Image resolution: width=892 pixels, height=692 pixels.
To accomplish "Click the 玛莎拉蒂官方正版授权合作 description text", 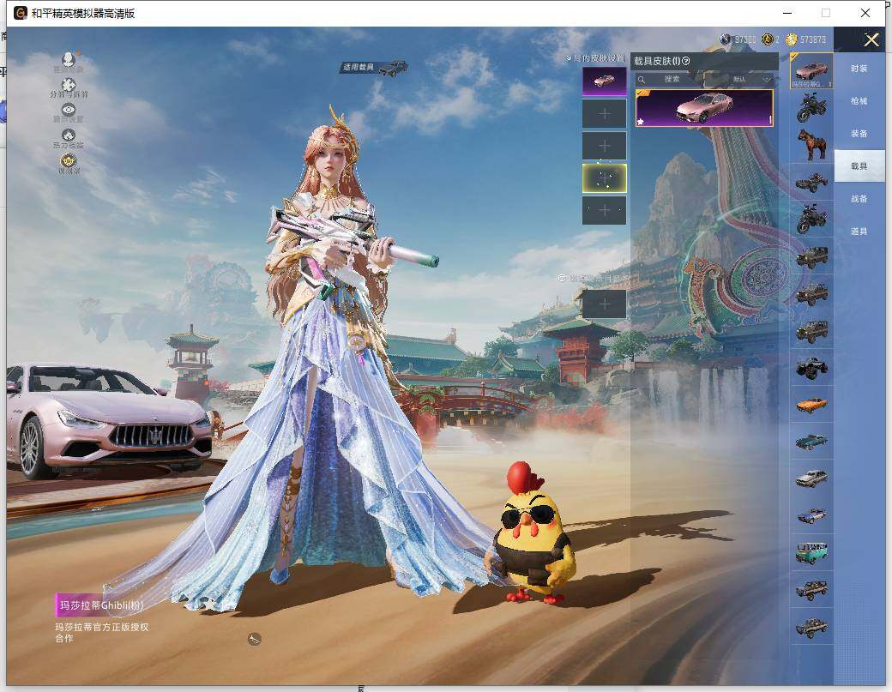I will tap(102, 632).
